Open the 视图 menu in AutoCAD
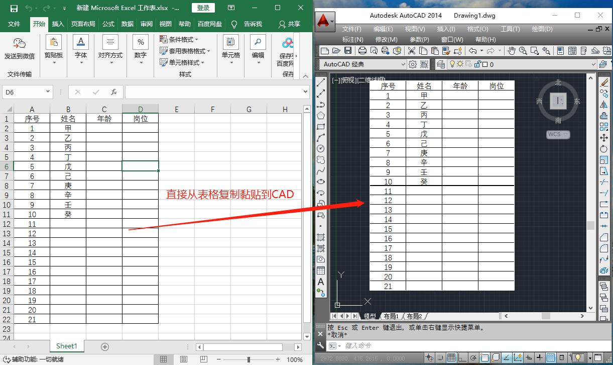The image size is (613, 365). pyautogui.click(x=415, y=29)
